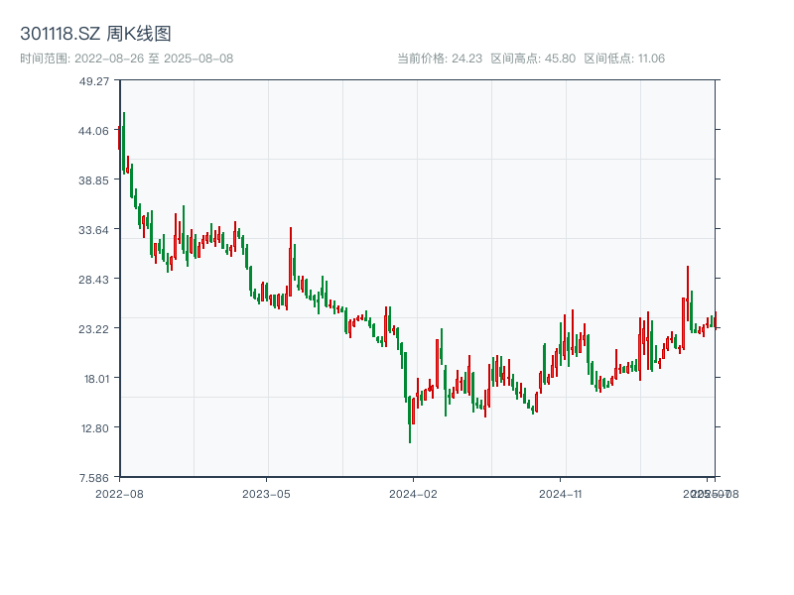Viewport: 794px width, 595px height.
Task: Click the 2024-11 x-axis date label
Action: [561, 493]
